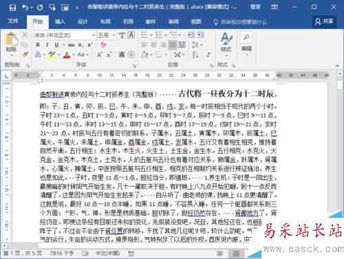Grow font size with the larger A button
The height and width of the screenshot is (259, 344).
pos(99,55)
